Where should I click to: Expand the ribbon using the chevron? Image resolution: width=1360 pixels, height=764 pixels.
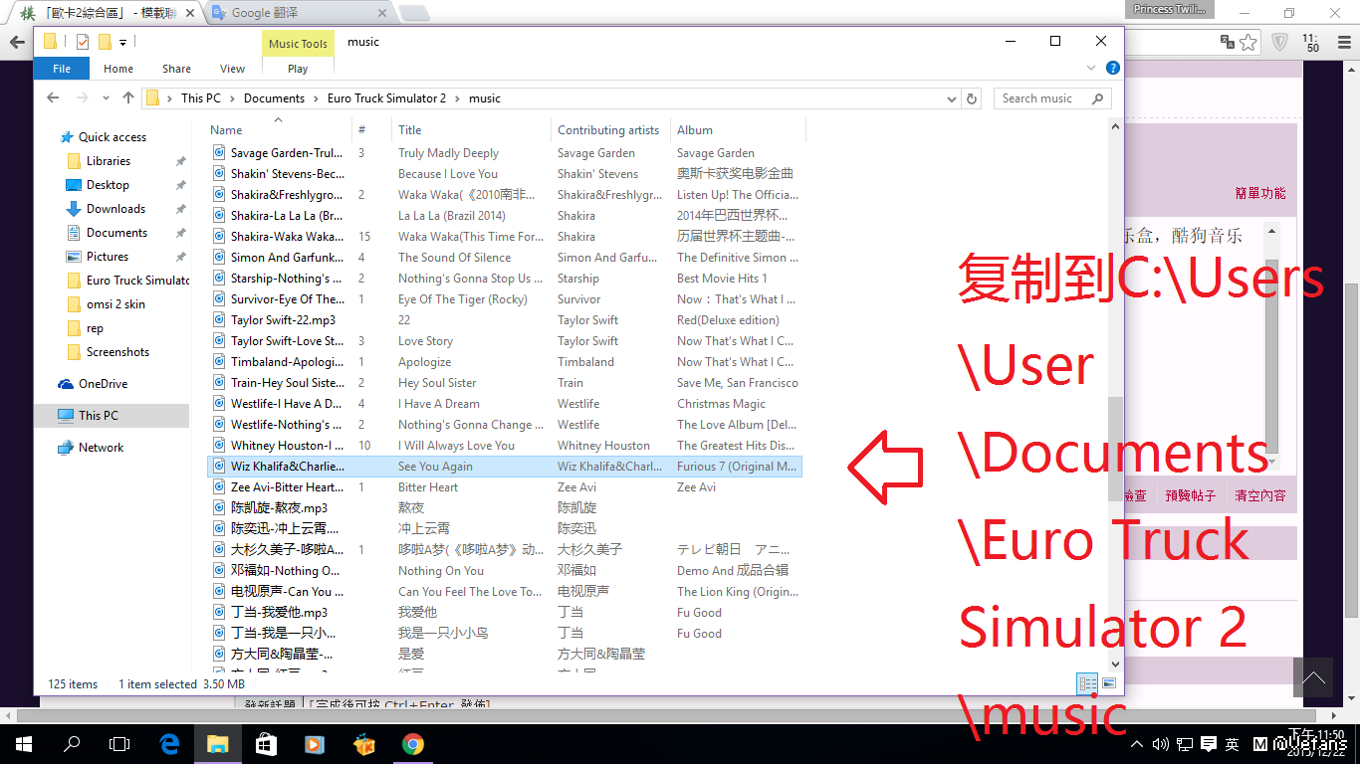pos(1092,69)
